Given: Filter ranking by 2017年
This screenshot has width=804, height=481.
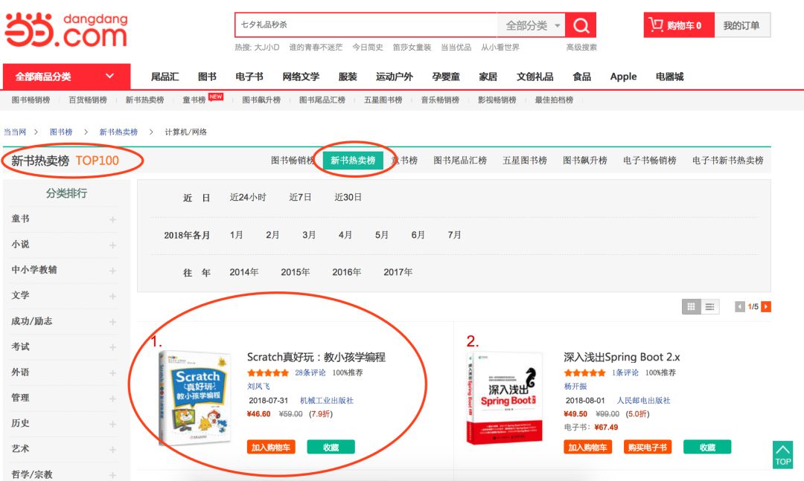Looking at the screenshot, I should (x=398, y=272).
